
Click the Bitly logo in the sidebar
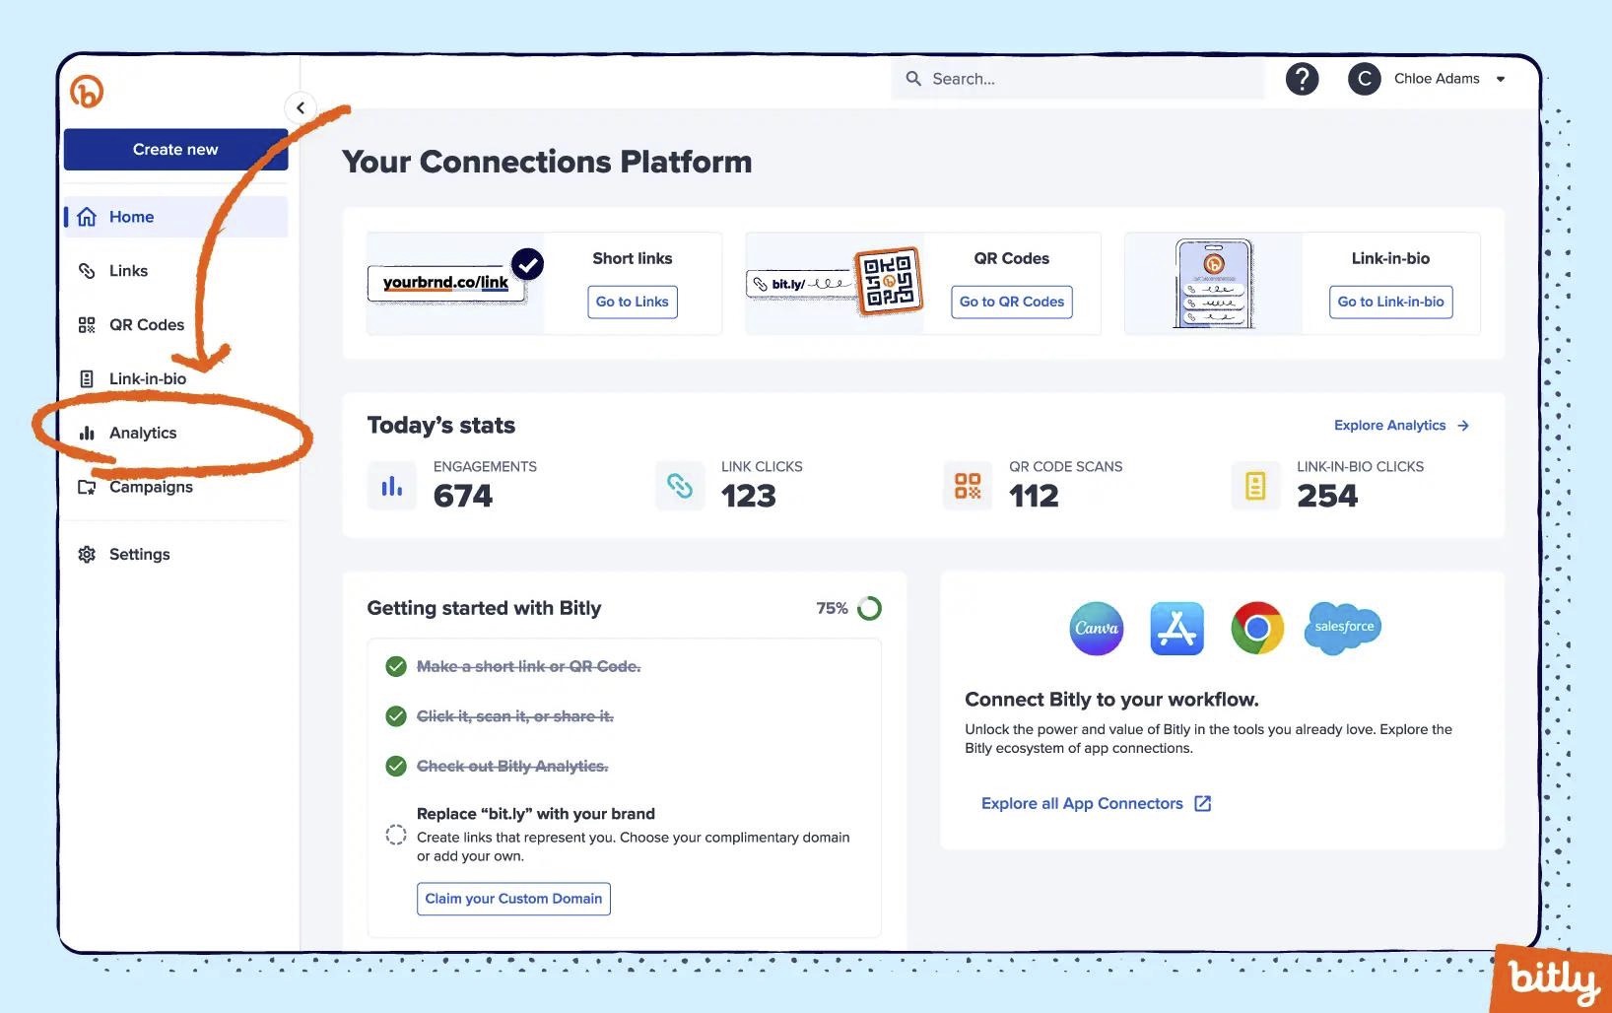coord(87,92)
